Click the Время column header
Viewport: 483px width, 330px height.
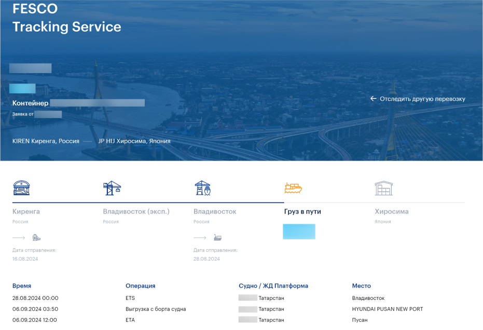[22, 286]
